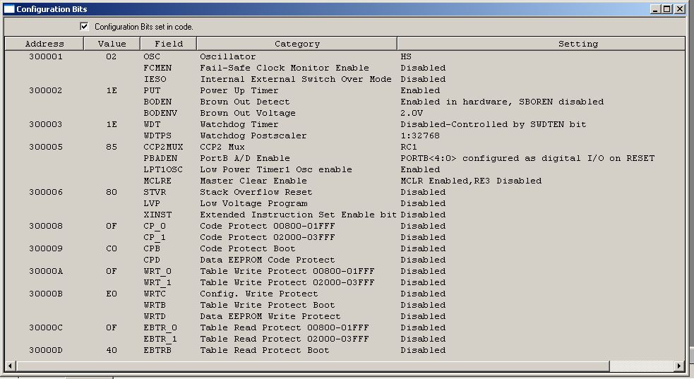Click the Setting column header
Screen dimensions: 694x379
point(578,44)
